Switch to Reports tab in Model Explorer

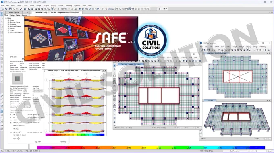[x=24, y=15]
